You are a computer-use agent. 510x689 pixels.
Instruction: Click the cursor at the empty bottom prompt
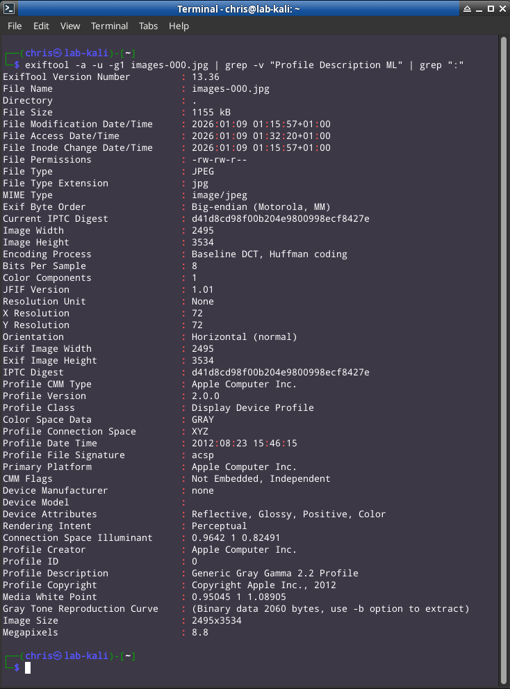point(28,667)
